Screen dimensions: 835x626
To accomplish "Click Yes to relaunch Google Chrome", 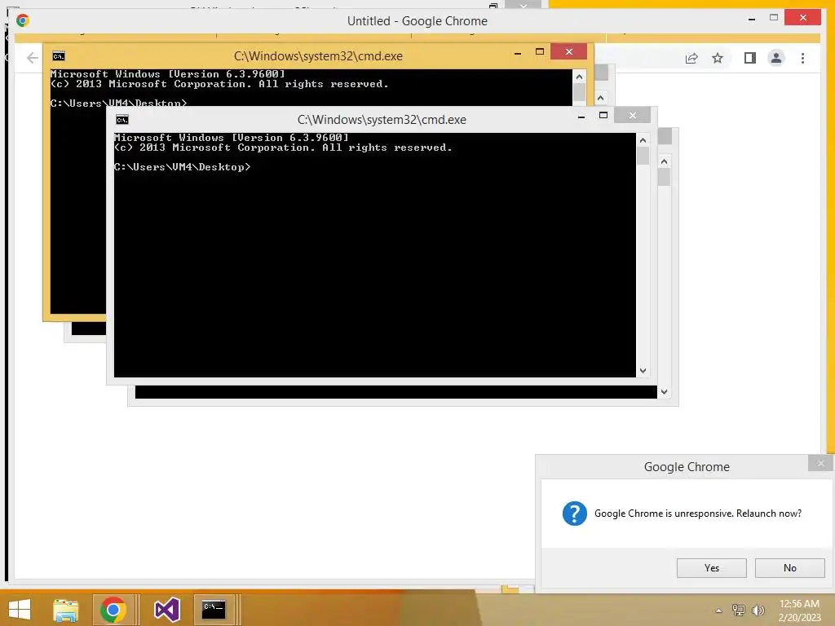I will pyautogui.click(x=711, y=568).
